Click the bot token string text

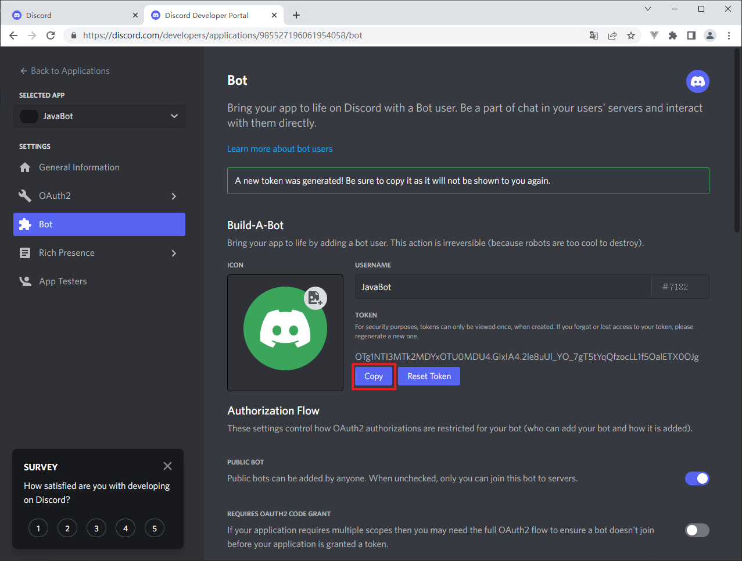pos(527,357)
